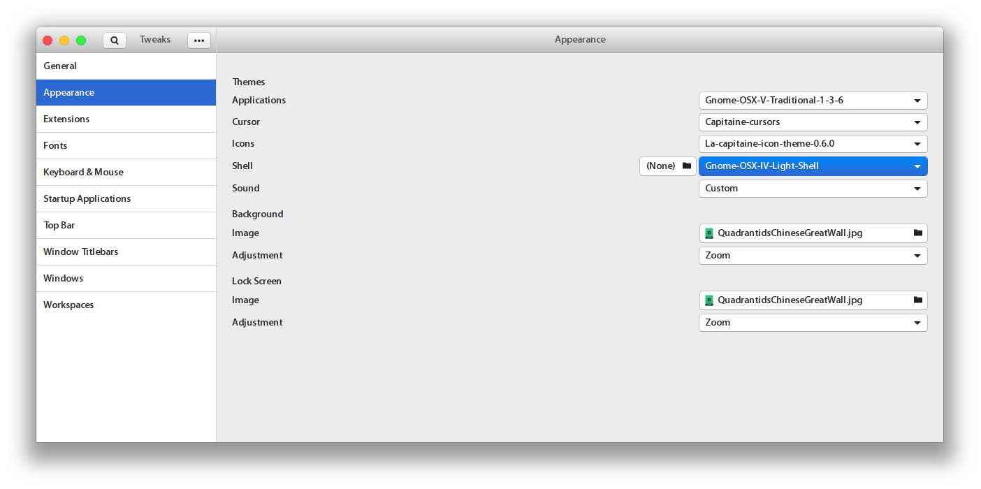This screenshot has height=489, width=981.
Task: Select Window Titlebars in sidebar
Action: 80,252
